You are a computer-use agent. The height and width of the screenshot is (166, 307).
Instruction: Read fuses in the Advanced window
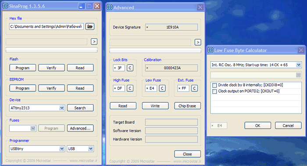(x=123, y=106)
